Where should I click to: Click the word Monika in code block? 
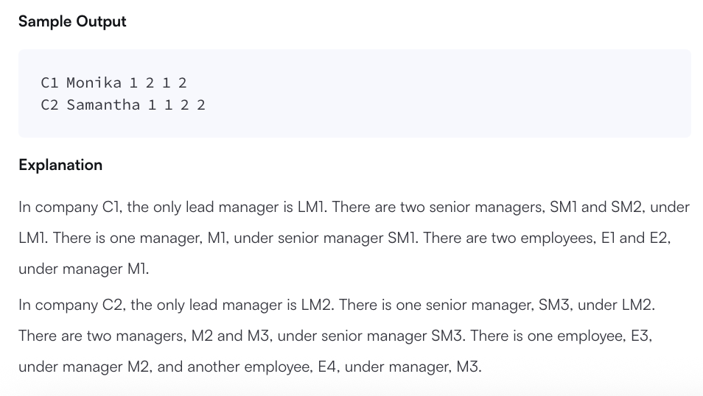94,82
